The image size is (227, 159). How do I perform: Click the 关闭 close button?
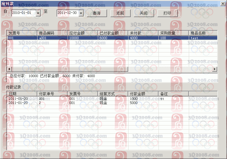(144, 13)
